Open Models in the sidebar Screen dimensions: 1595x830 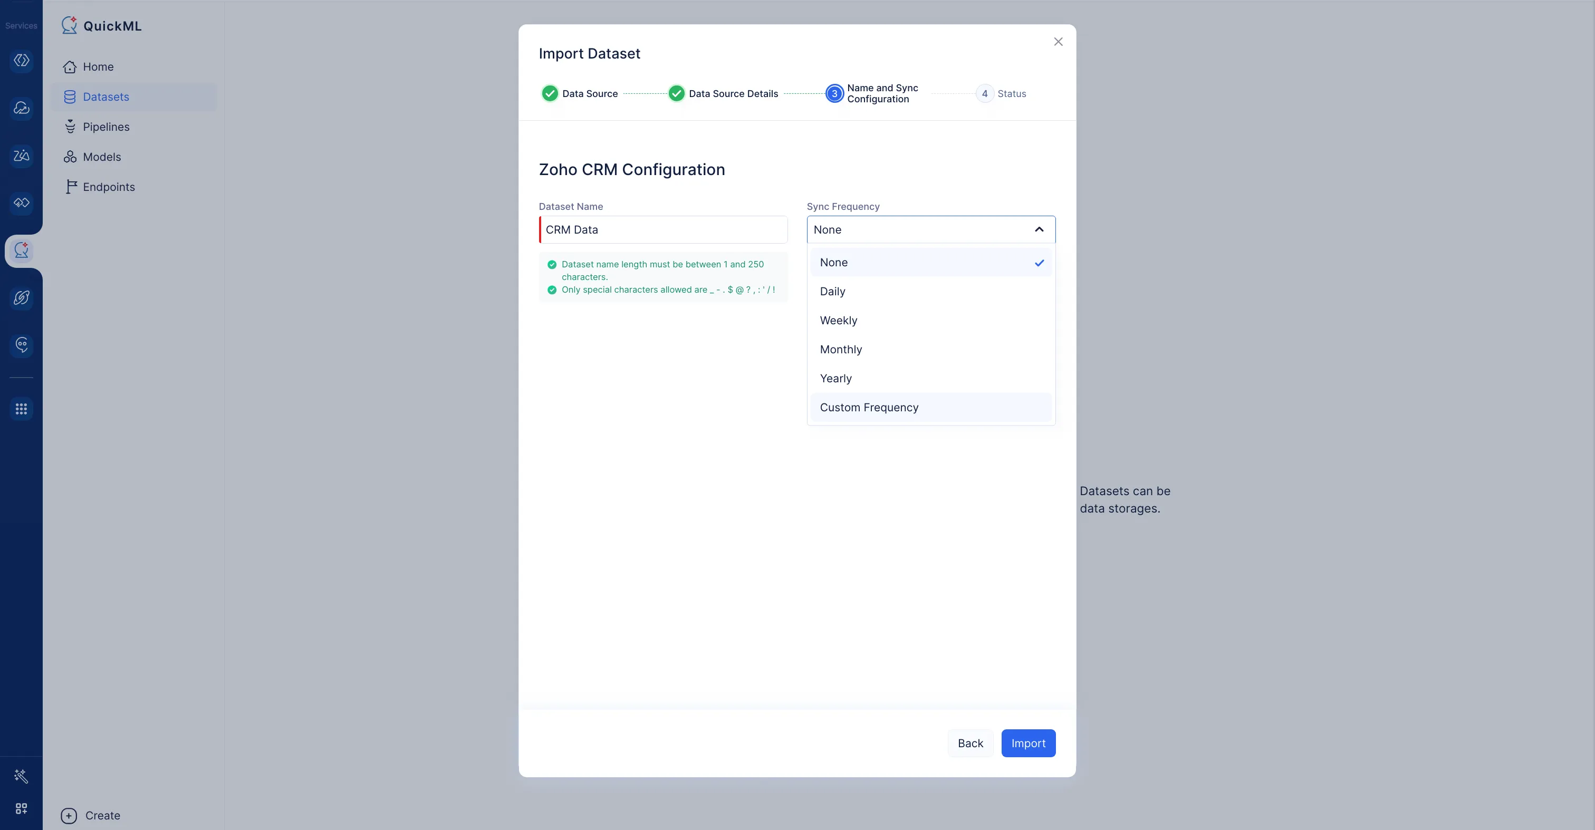[134, 157]
